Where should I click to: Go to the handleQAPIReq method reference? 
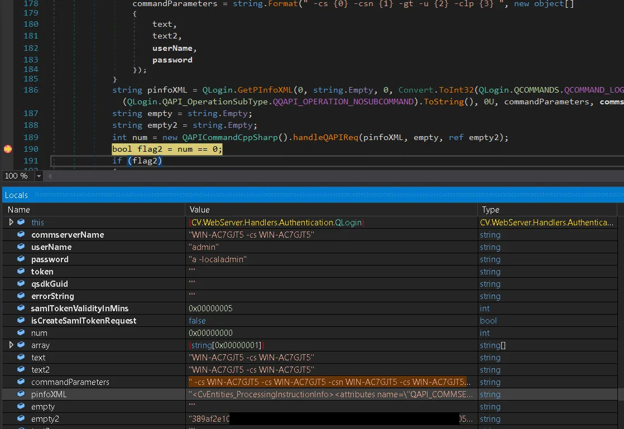(x=325, y=137)
